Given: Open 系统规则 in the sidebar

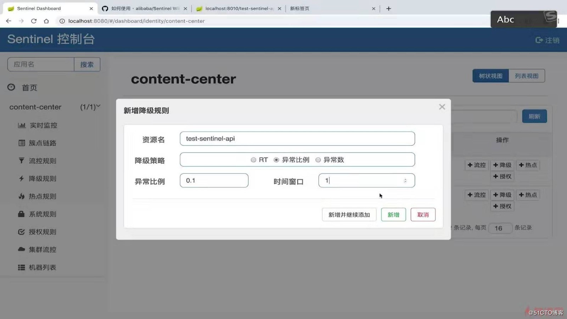Looking at the screenshot, I should tap(42, 214).
